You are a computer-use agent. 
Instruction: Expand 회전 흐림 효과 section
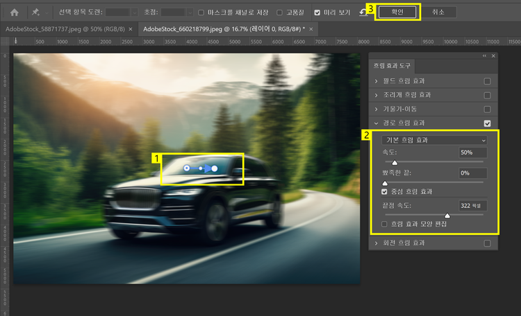(376, 243)
